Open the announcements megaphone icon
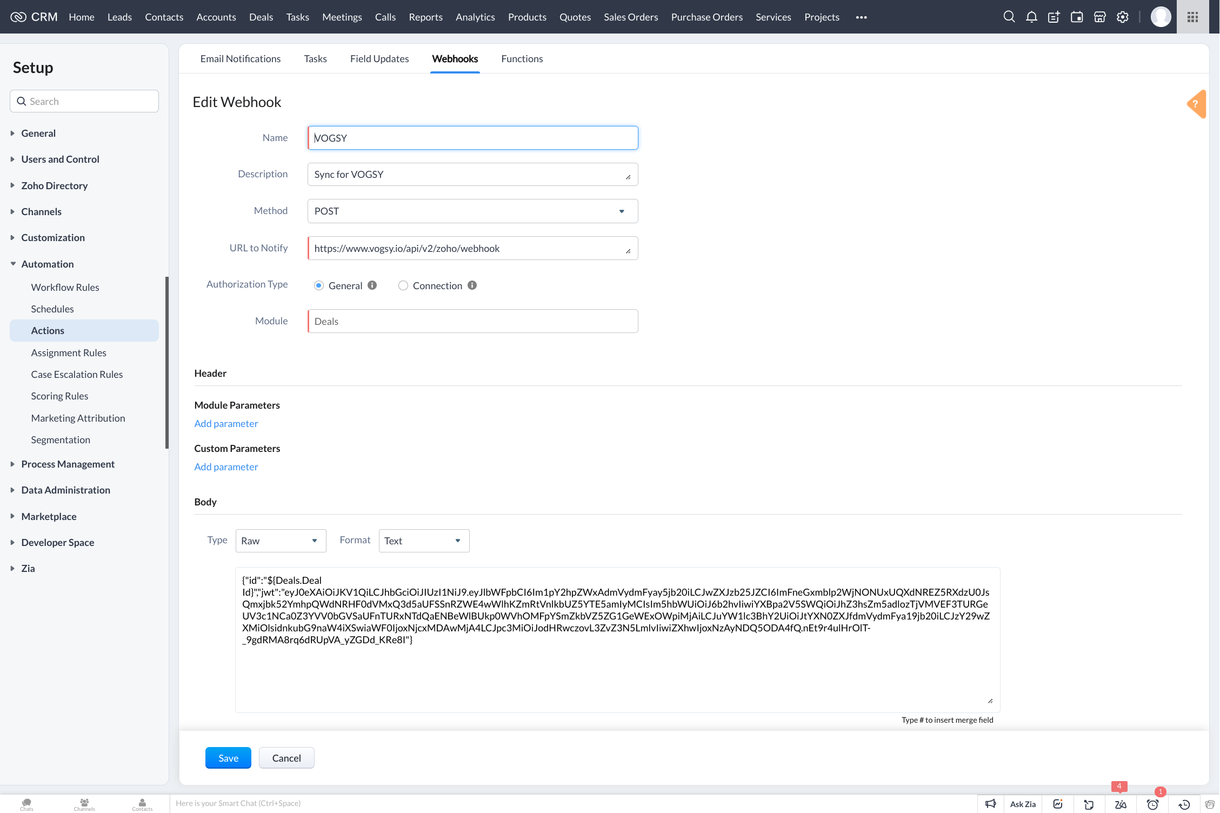This screenshot has width=1220, height=813. [990, 804]
